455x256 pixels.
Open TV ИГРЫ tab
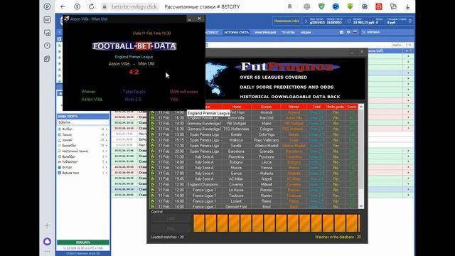click(288, 33)
